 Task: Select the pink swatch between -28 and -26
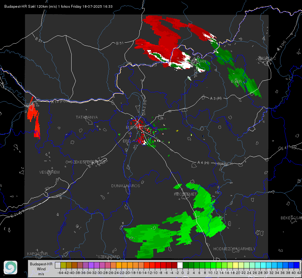pos(108,265)
